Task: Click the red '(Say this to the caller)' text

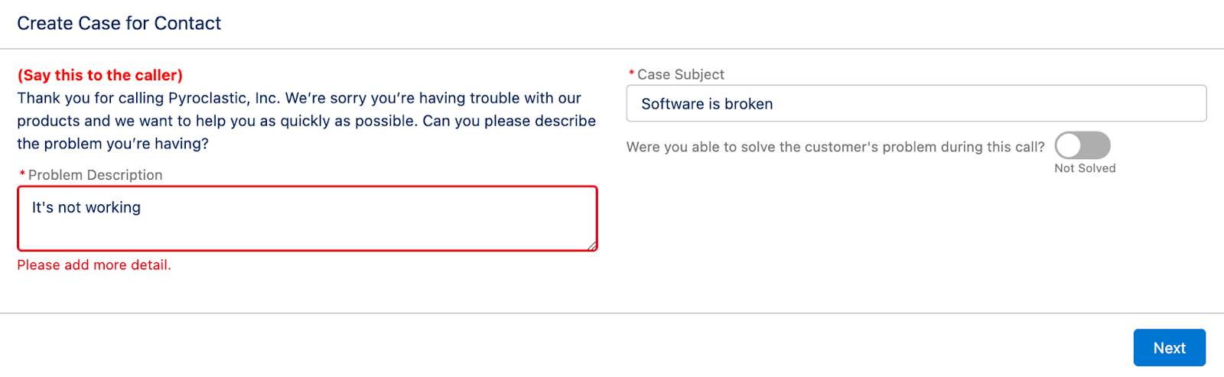Action: coord(100,75)
